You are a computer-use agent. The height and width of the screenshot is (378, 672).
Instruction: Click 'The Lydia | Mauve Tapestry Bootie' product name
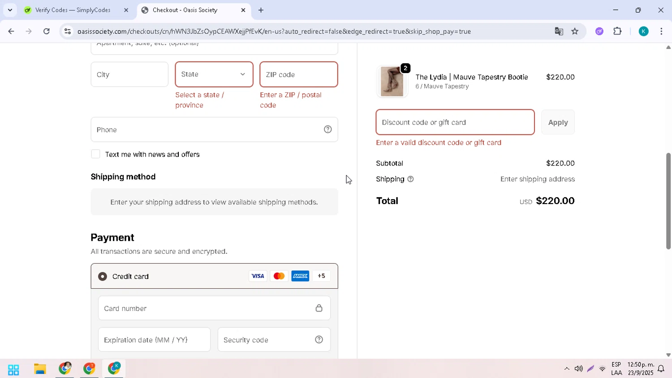[472, 77]
